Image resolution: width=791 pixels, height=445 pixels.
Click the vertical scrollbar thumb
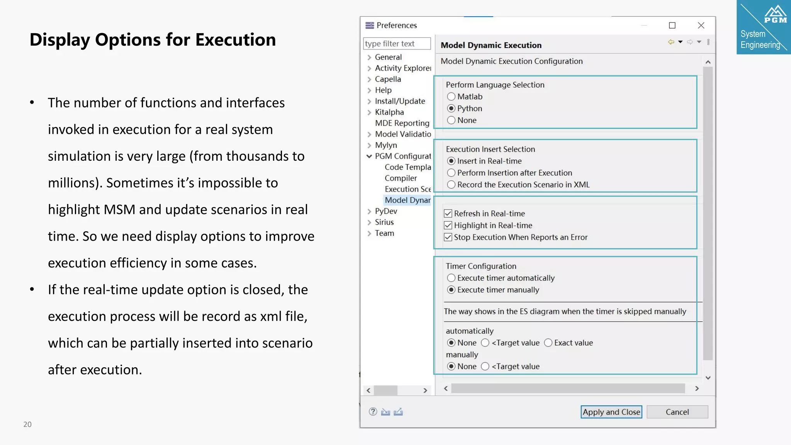[708, 213]
